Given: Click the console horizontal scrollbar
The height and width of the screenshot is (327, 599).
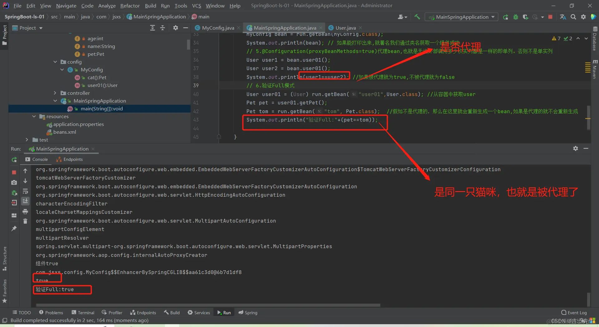Looking at the screenshot, I should pyautogui.click(x=208, y=305).
